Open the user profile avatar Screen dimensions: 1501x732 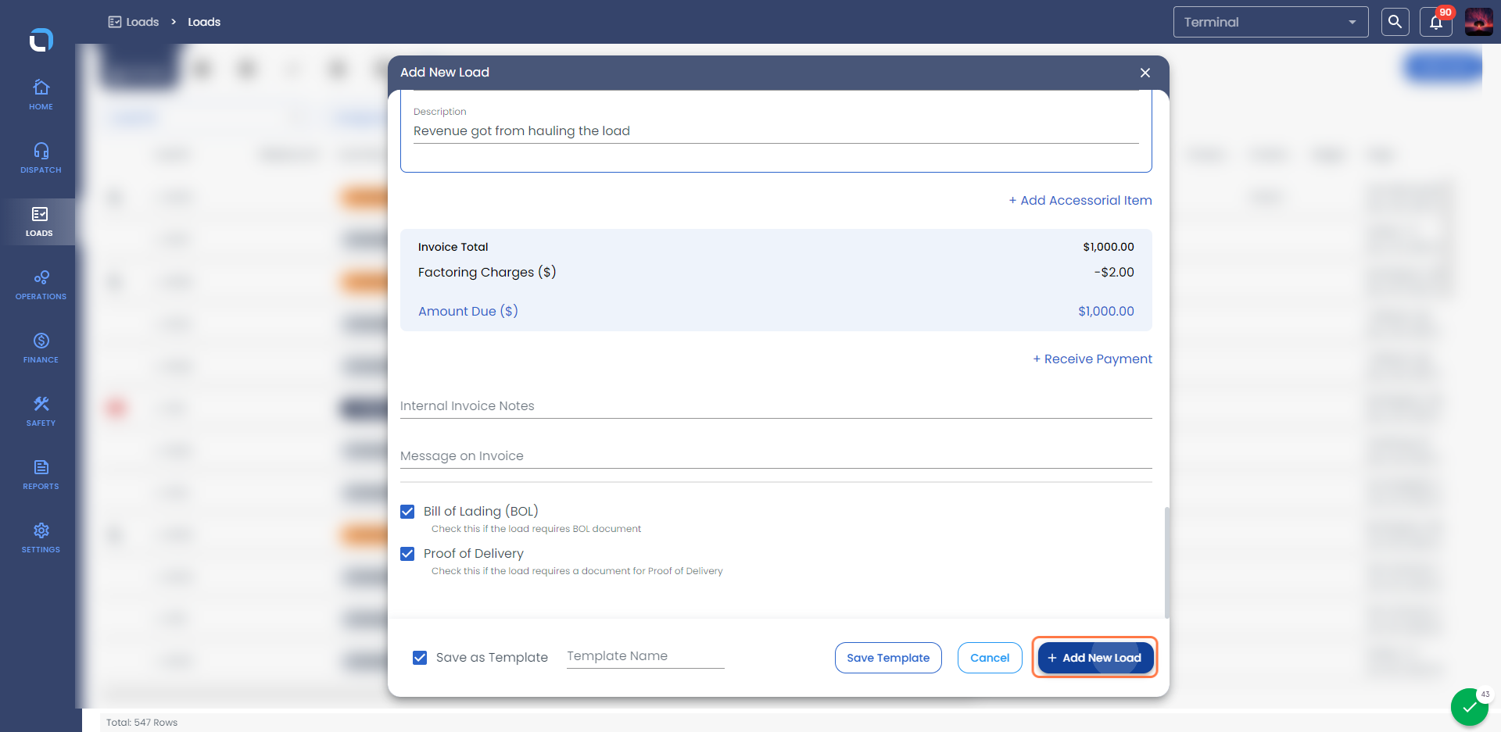coord(1478,22)
